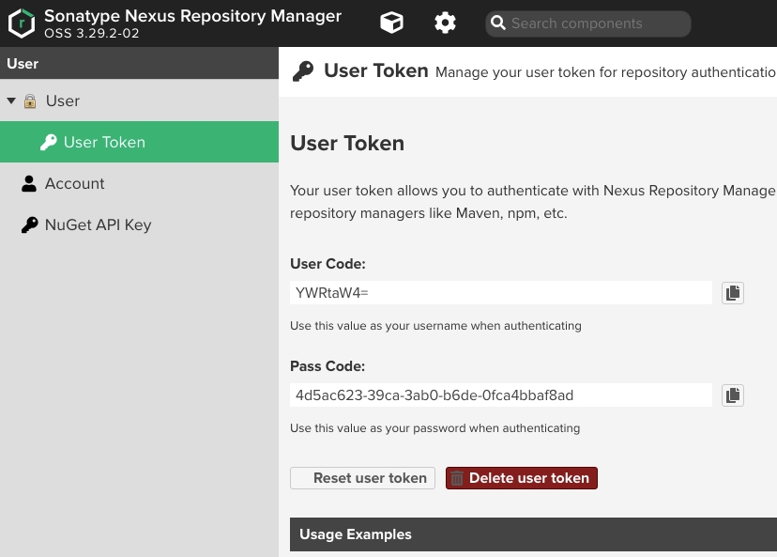Click the Account person icon
Screen dimensions: 777x557
pos(29,183)
